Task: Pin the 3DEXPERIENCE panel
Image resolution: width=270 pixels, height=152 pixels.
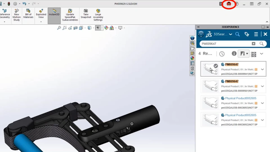Action: (267, 27)
